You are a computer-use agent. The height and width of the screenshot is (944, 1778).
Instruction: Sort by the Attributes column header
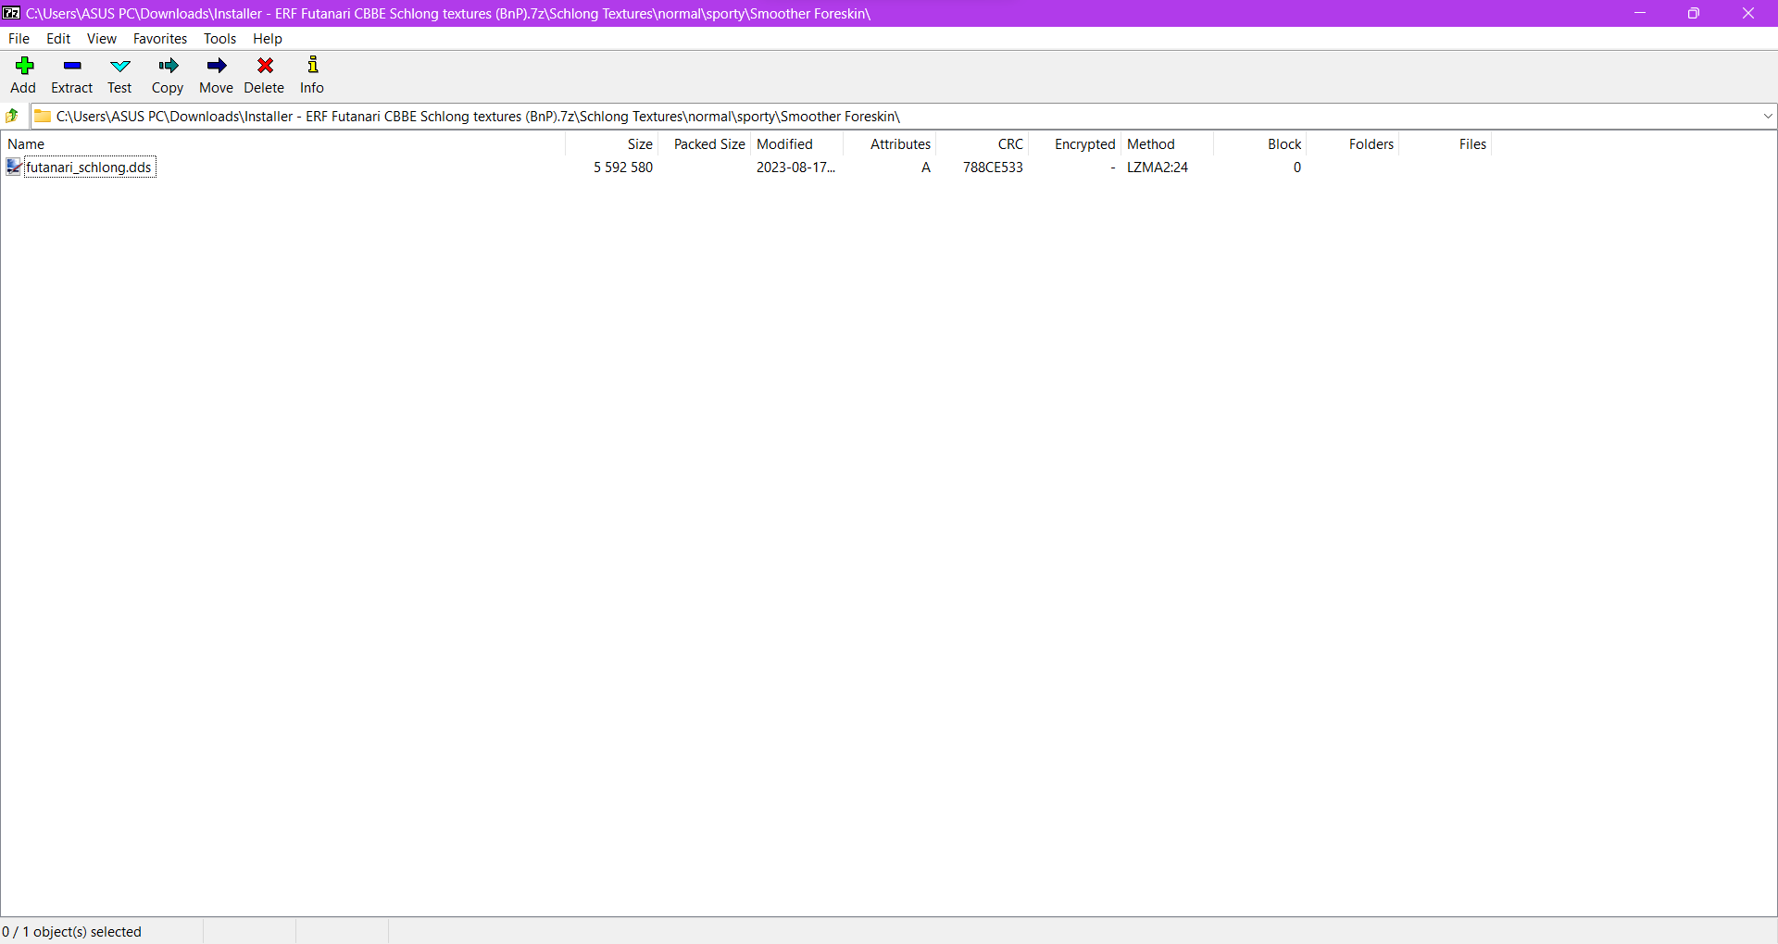click(890, 144)
